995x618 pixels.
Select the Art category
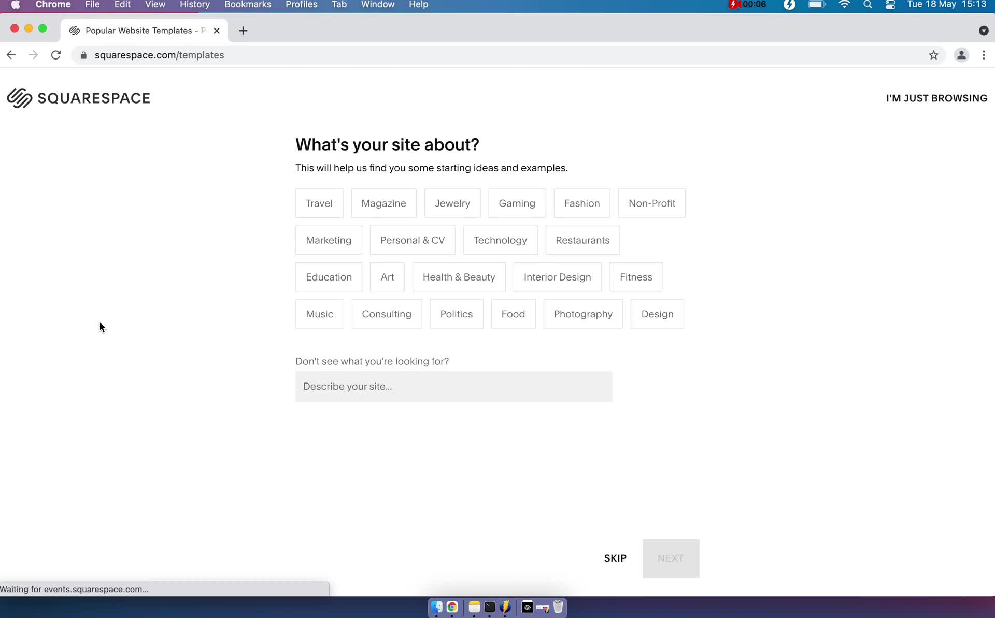pyautogui.click(x=387, y=277)
